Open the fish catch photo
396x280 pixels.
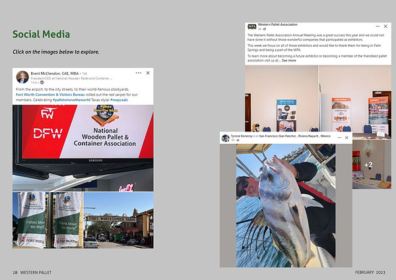286,205
